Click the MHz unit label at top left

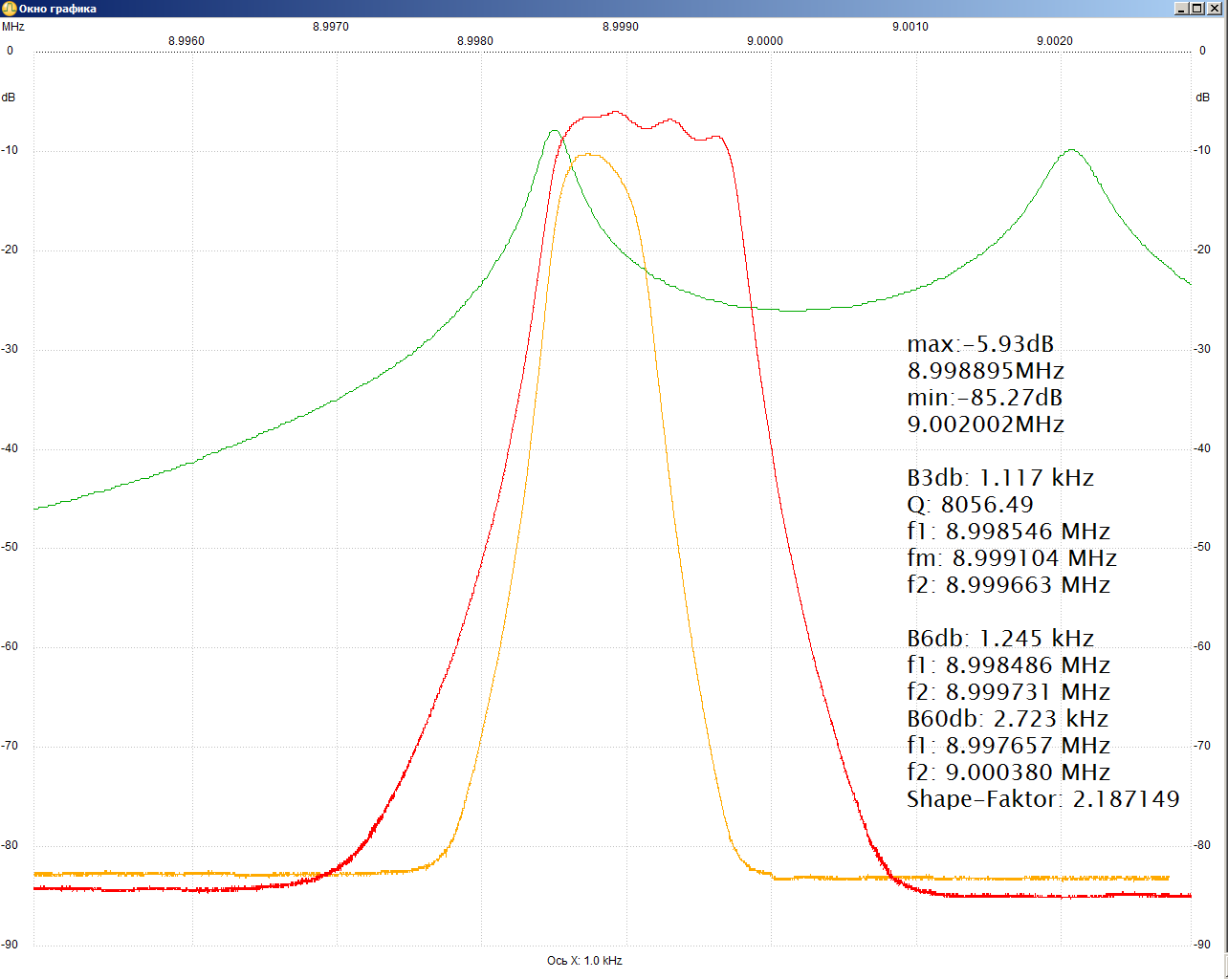[12, 27]
